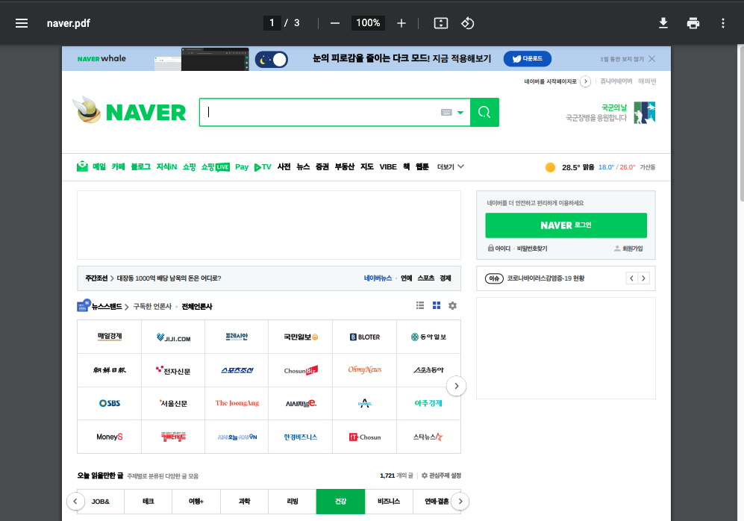Open the 메일 mail icon link
744x521 pixels.
[x=82, y=166]
